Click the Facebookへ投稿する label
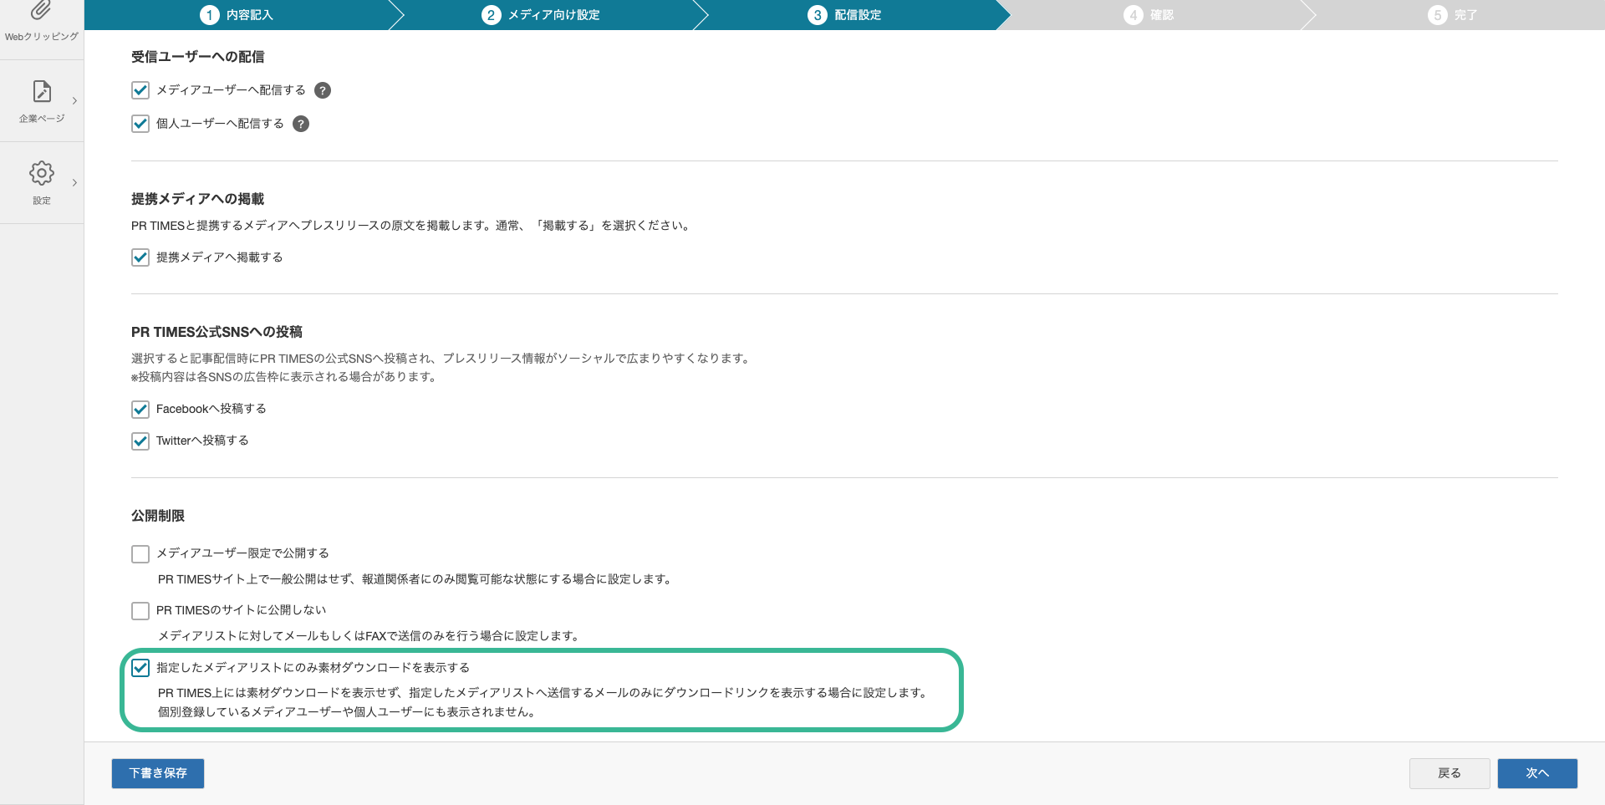This screenshot has height=805, width=1605. [211, 409]
